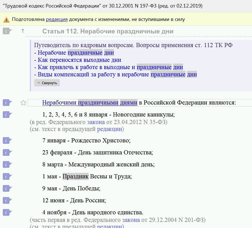Open link Как привлечь к работе в выходные
The width and height of the screenshot is (252, 228).
[110, 67]
